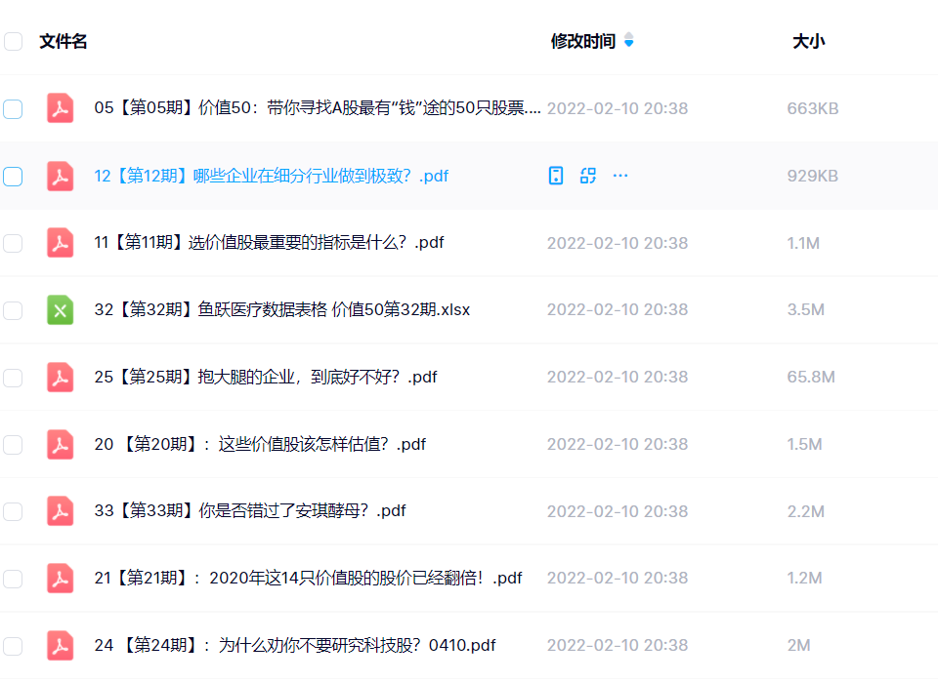This screenshot has width=938, height=683.
Task: Open file 12【第12期】哪些企业在细分行业做到极致
Action: (271, 177)
